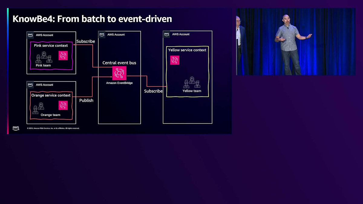Viewport: 363px width, 204px height.
Task: Click EventBridge icon in Pink service context
Action: point(63,55)
